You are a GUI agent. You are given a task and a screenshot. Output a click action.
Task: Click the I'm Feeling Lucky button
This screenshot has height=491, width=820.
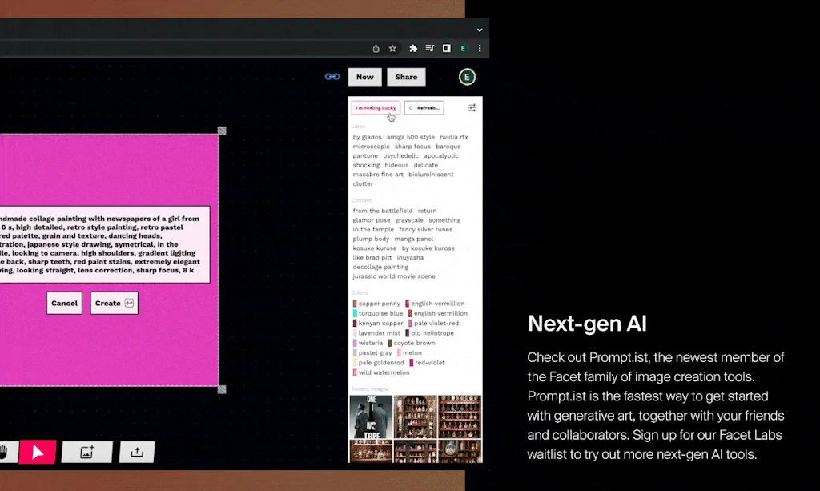(375, 107)
